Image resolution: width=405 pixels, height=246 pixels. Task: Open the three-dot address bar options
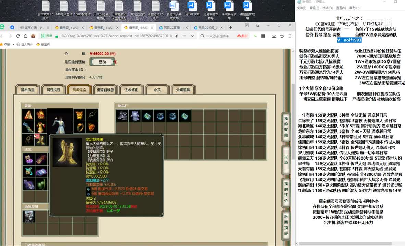click(184, 36)
